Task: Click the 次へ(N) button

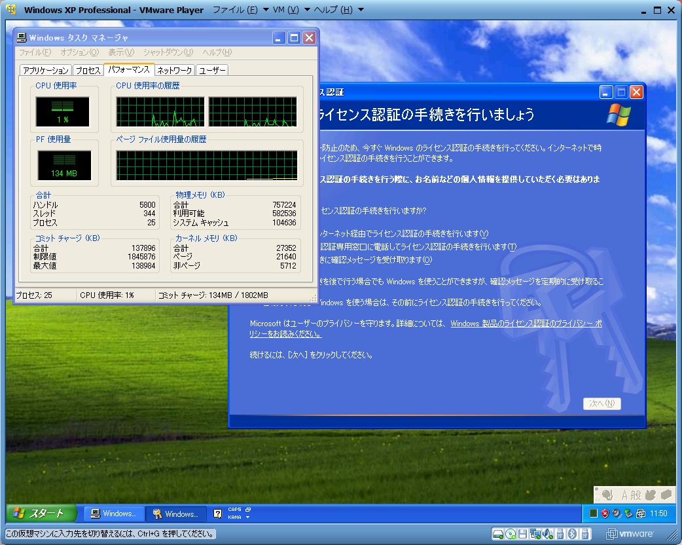Action: coord(602,404)
